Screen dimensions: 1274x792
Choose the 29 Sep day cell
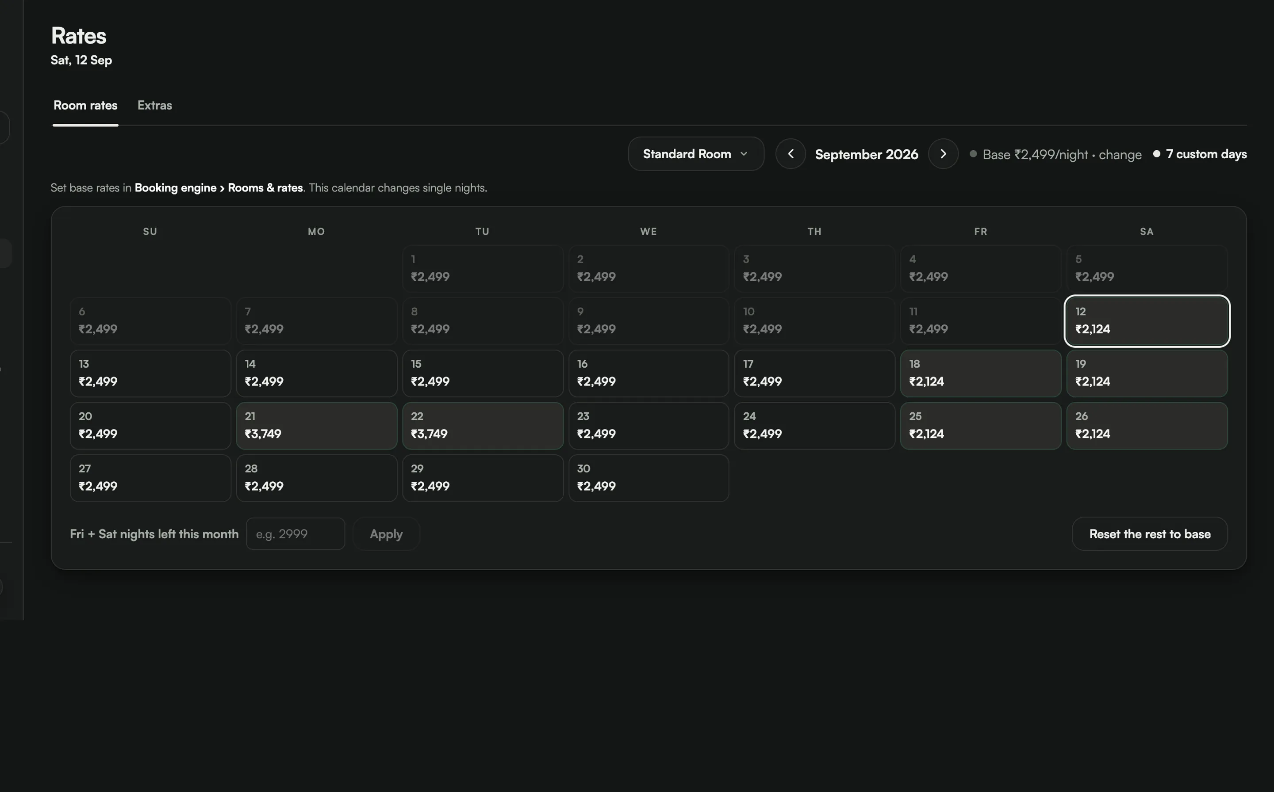(482, 478)
